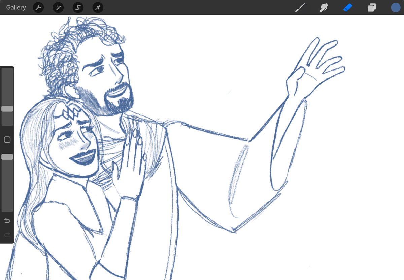Adjust the brush opacity slider
The image size is (404, 280).
[7, 156]
